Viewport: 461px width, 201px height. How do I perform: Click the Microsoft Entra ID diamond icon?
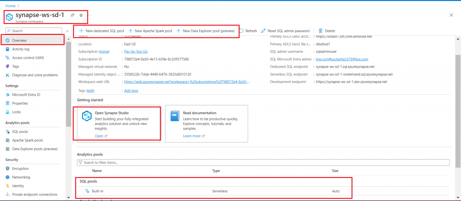click(8, 94)
